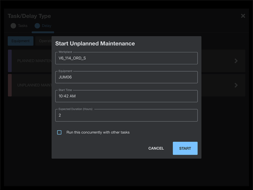Enable Run this concurrently with other tasks checkbox
The height and width of the screenshot is (190, 253).
60,132
